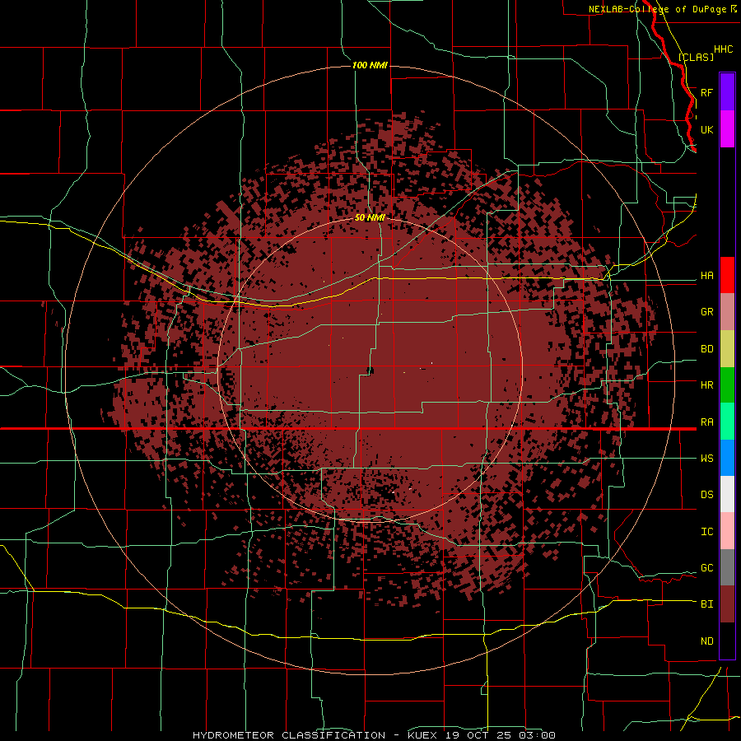
Task: Select the dusty pink GR legend swatch
Action: pyautogui.click(x=727, y=312)
